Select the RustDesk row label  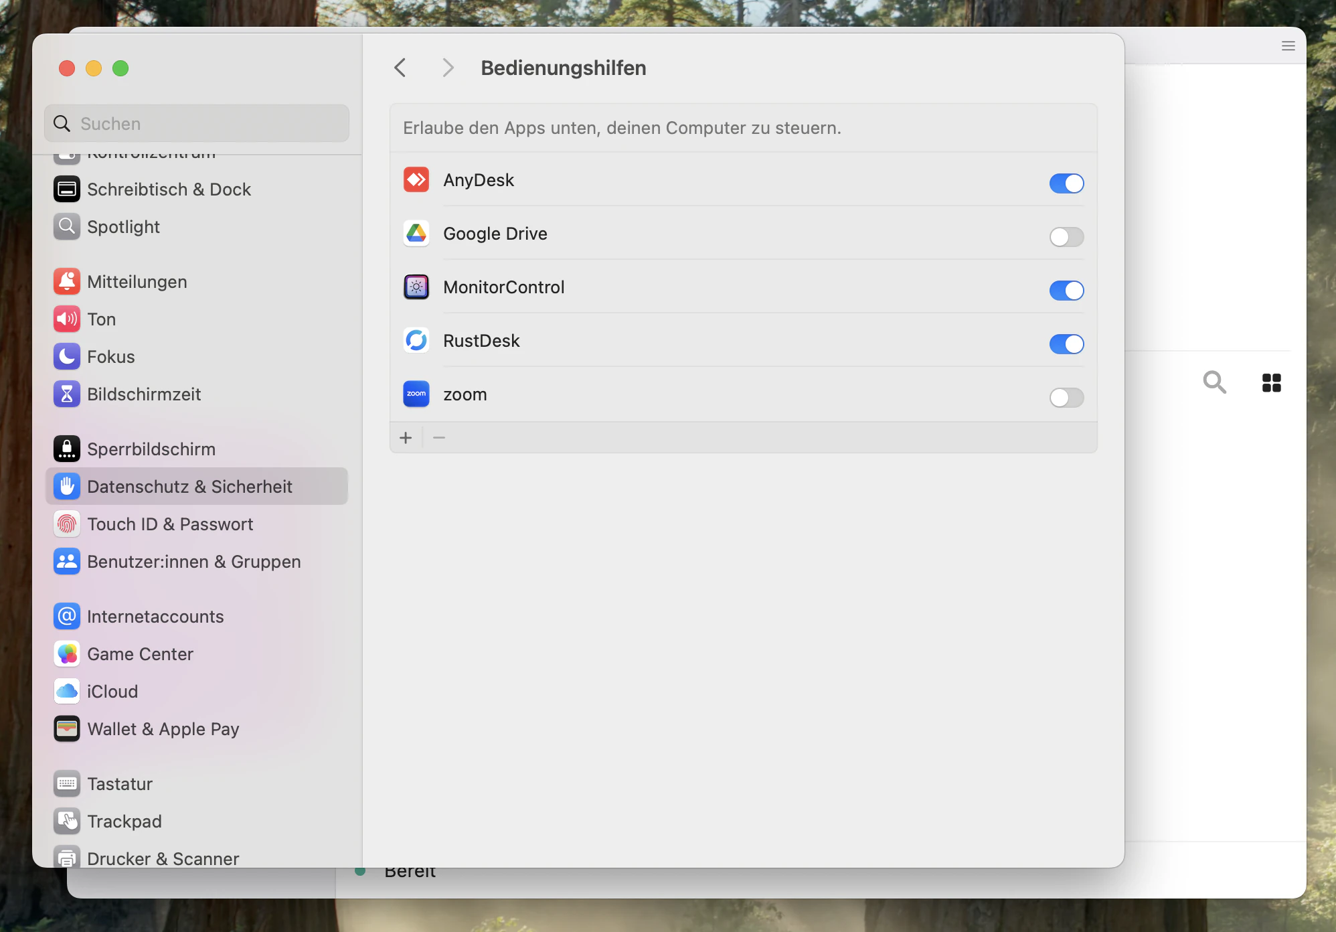click(x=481, y=341)
